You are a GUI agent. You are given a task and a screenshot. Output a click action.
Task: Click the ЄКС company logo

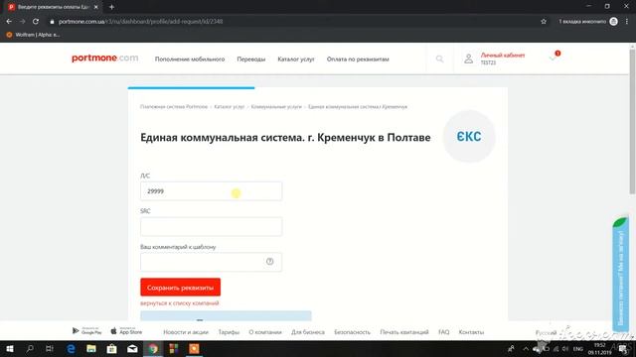click(469, 137)
